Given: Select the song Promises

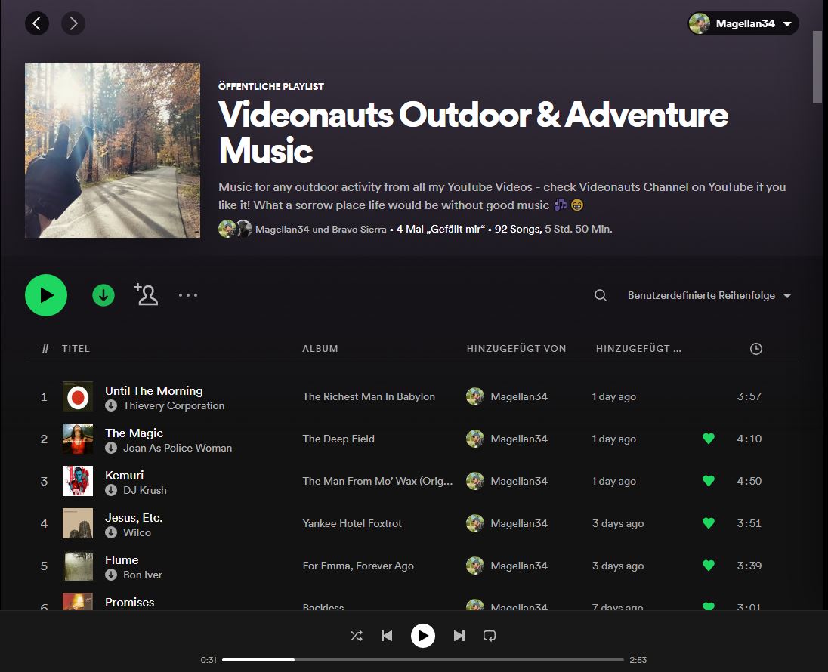Looking at the screenshot, I should tap(129, 602).
